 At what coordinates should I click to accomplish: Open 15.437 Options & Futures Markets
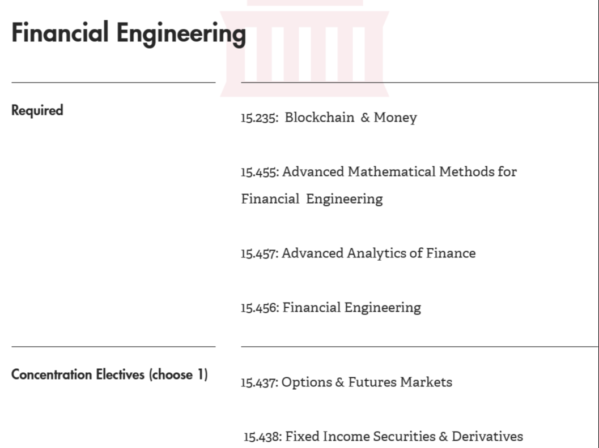[346, 382]
